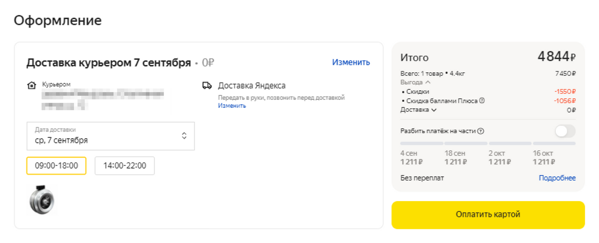Select the 14:00-22:00 delivery time slot
Image resolution: width=599 pixels, height=243 pixels.
125,166
